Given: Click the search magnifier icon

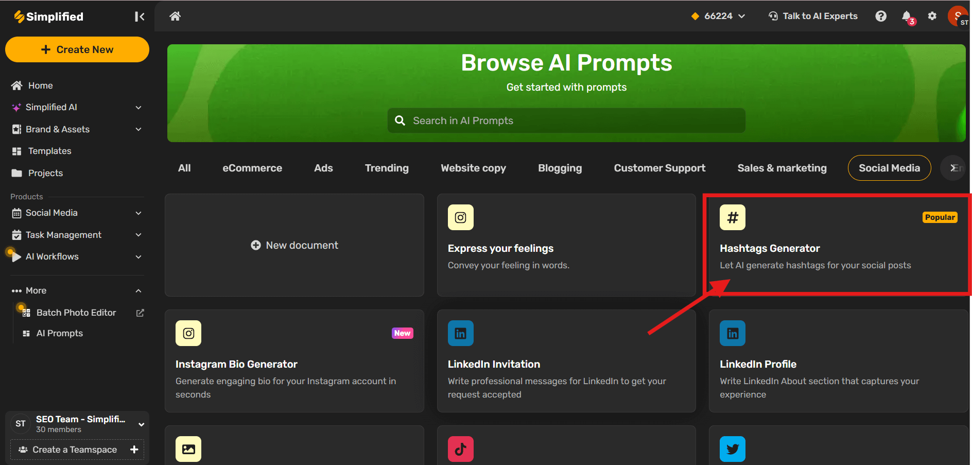Looking at the screenshot, I should pyautogui.click(x=400, y=120).
